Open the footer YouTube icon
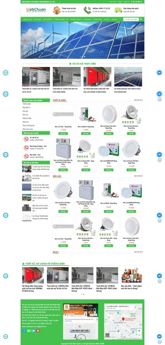This screenshot has width=165, height=345. coord(38,331)
